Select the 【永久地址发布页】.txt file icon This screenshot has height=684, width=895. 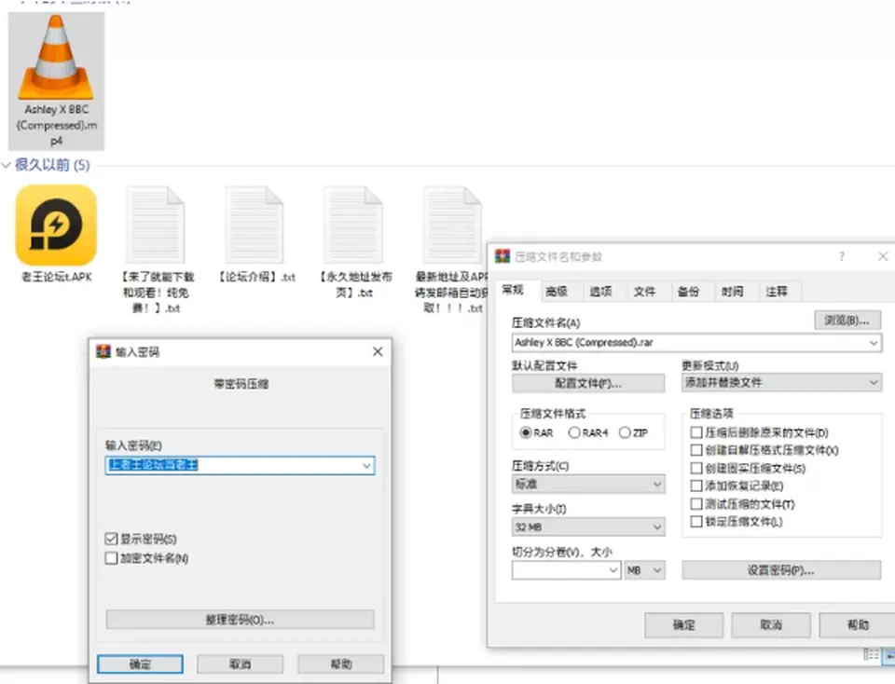354,225
